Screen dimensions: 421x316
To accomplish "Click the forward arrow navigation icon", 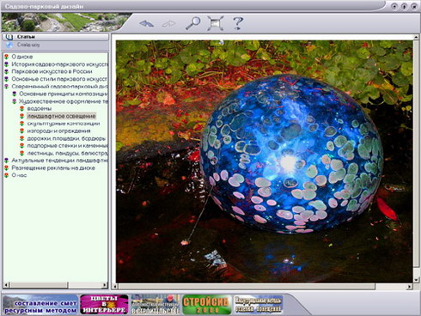I will click(168, 23).
